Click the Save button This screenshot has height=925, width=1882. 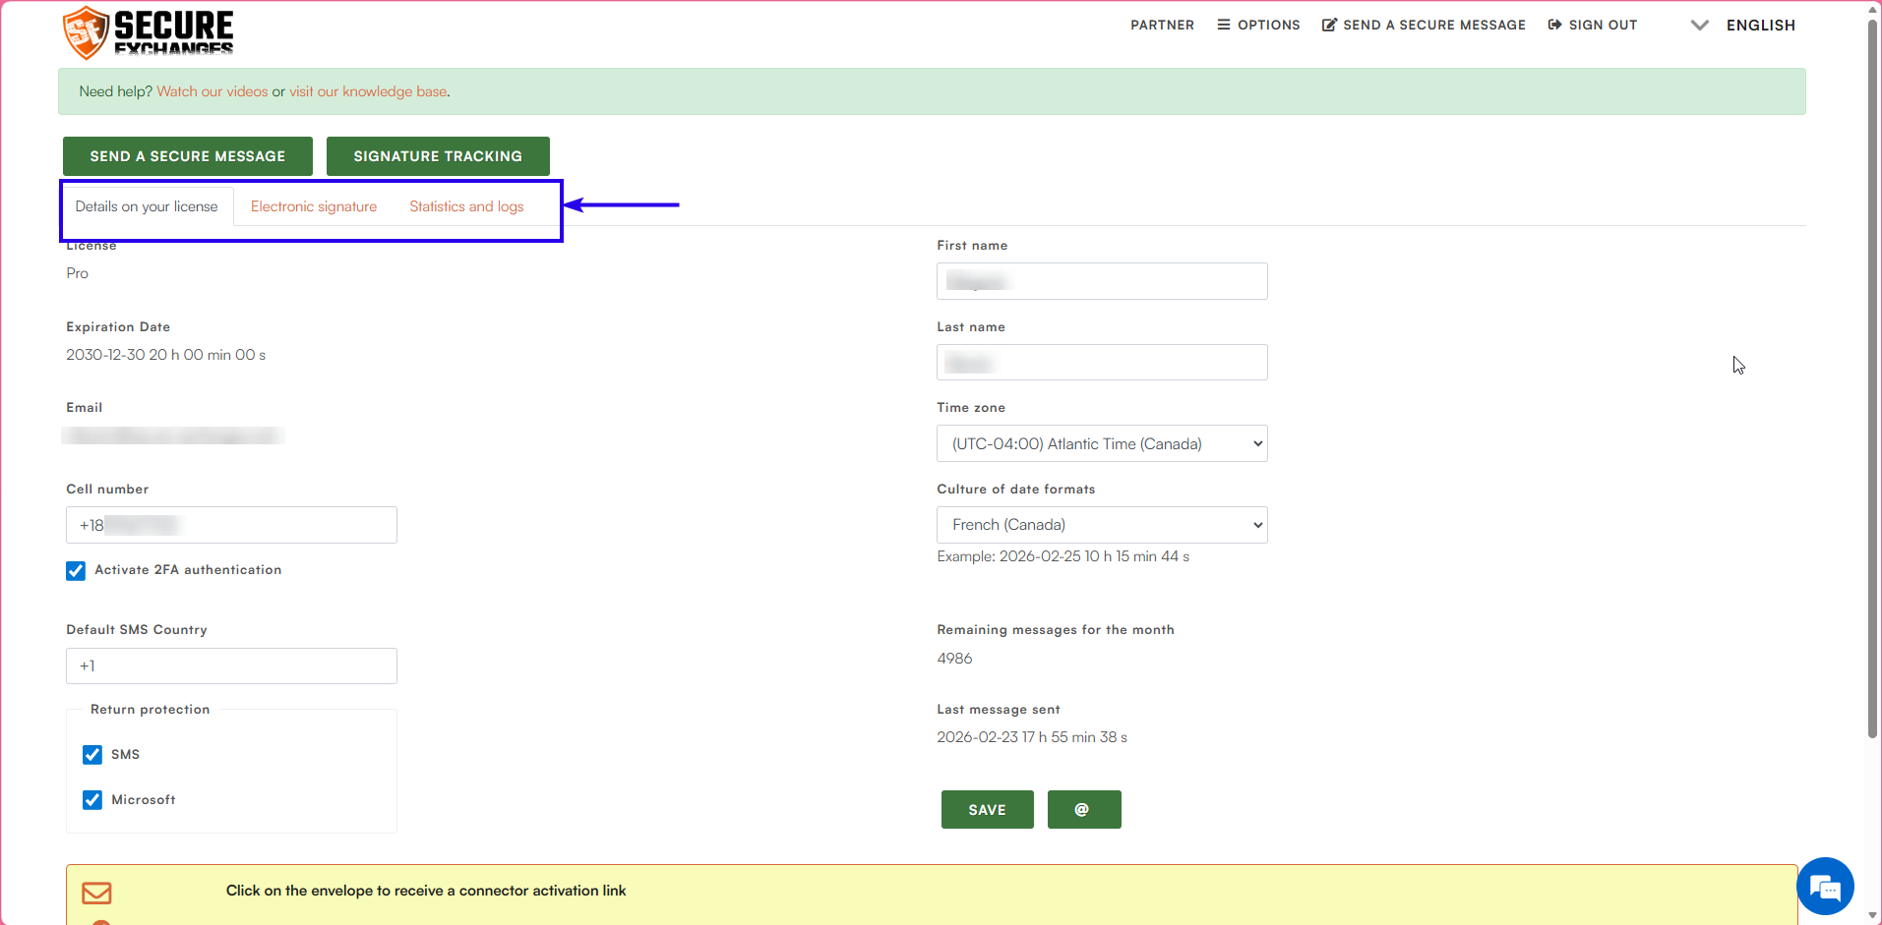[988, 810]
